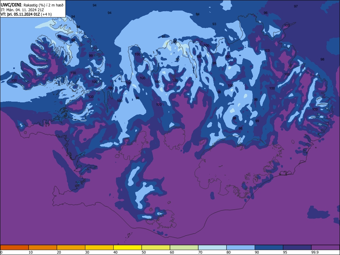Click the 70–80 pale blue legend swatch
The width and height of the screenshot is (340, 255).
coord(212,248)
